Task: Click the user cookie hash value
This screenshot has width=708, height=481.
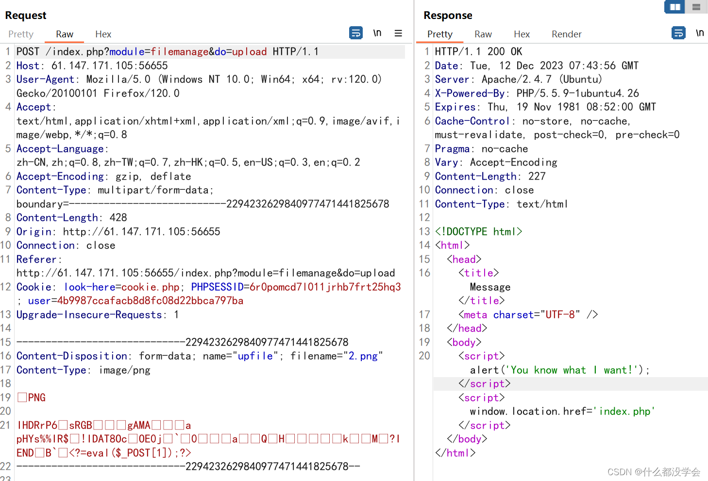Action: point(151,300)
